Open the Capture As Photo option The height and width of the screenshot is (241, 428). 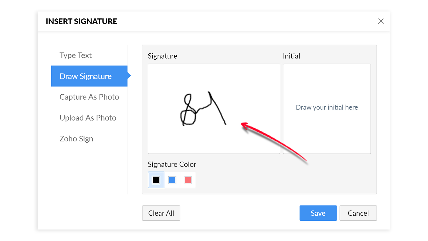(x=89, y=97)
